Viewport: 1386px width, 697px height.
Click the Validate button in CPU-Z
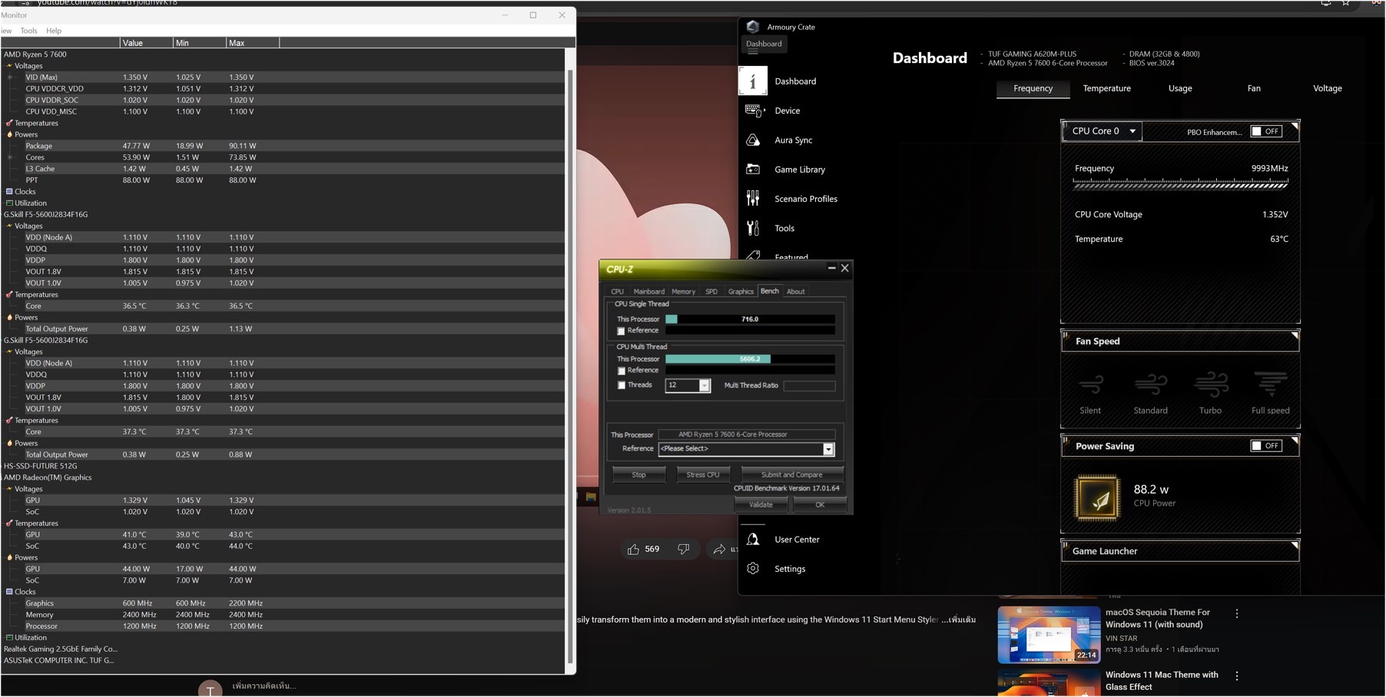[x=761, y=505]
